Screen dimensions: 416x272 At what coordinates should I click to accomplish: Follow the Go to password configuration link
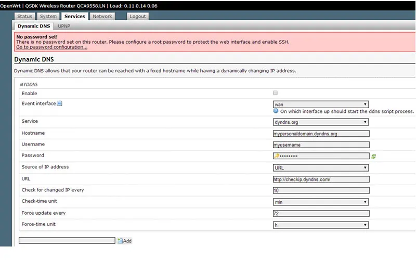tap(51, 47)
